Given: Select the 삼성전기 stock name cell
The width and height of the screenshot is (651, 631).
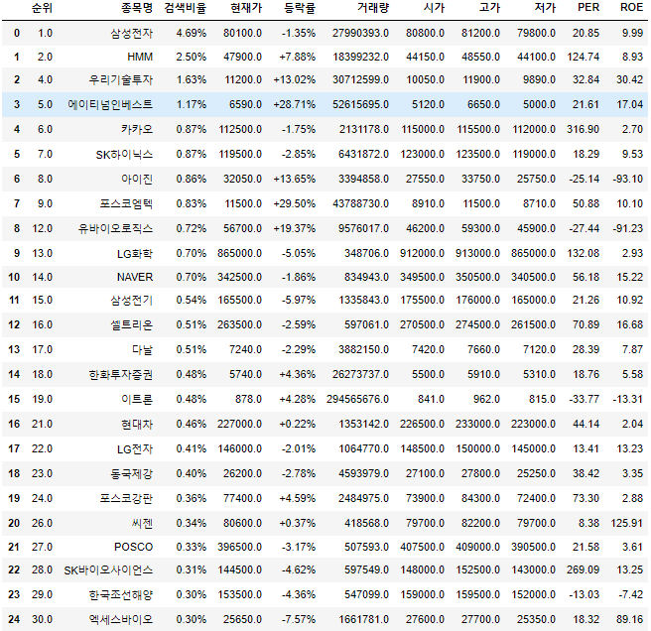Looking at the screenshot, I should point(132,301).
